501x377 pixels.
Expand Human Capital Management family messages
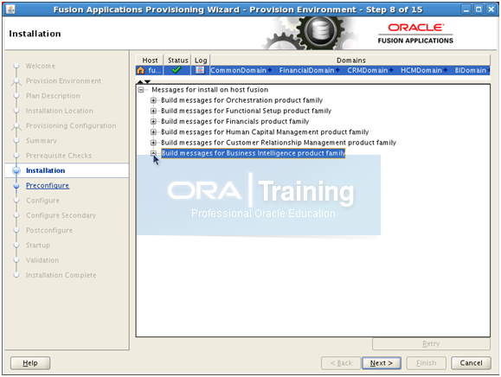(x=153, y=132)
